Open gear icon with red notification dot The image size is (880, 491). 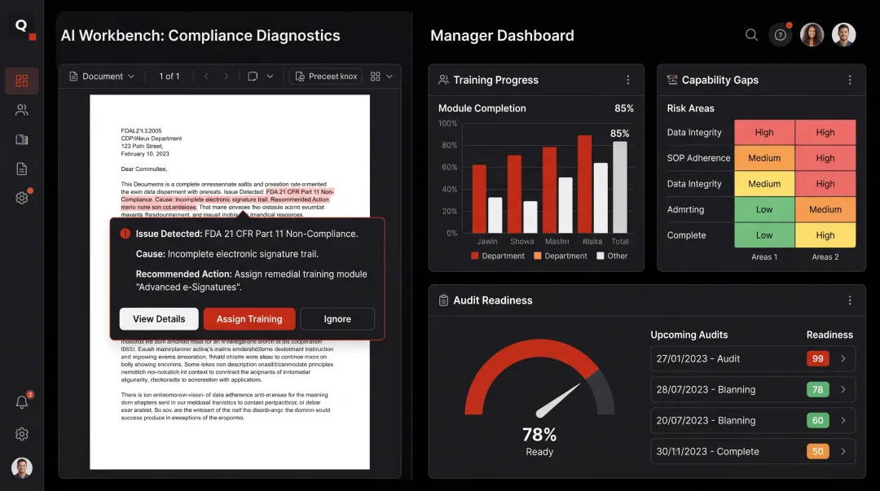coord(22,198)
